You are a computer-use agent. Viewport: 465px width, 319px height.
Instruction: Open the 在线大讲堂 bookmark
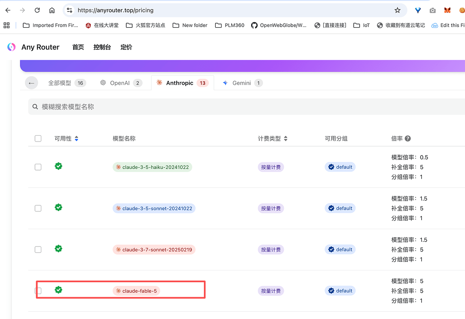pos(102,25)
